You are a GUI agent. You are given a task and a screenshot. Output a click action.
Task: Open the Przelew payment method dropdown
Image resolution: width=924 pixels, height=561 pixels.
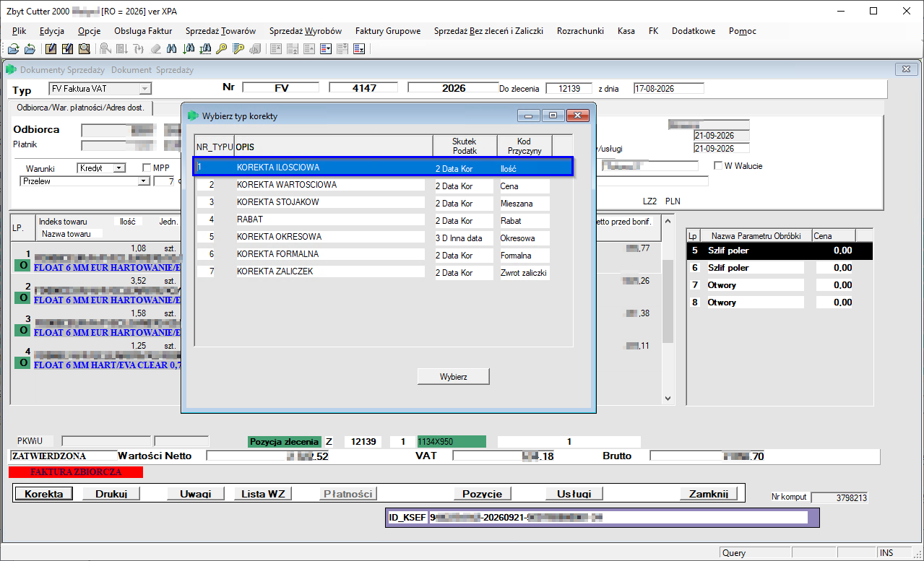click(143, 181)
